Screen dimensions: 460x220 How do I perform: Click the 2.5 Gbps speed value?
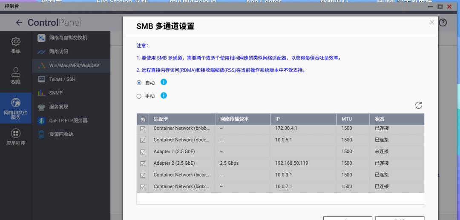[229, 163]
